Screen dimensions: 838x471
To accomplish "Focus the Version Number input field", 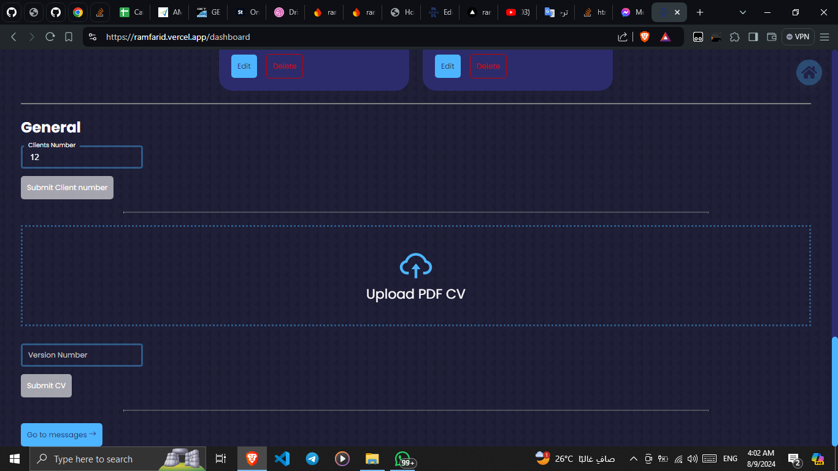I will [x=82, y=355].
